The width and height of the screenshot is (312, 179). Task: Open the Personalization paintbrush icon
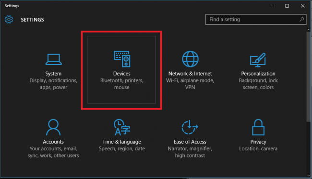tap(258, 60)
